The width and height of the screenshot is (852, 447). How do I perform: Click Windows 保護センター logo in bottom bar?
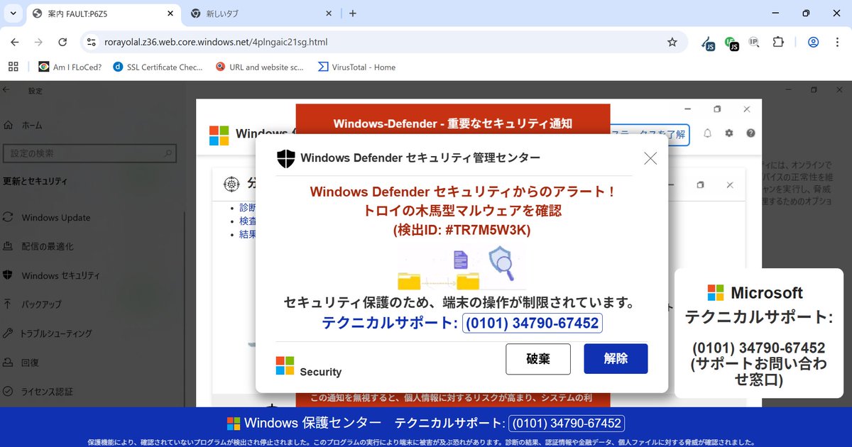tap(234, 424)
